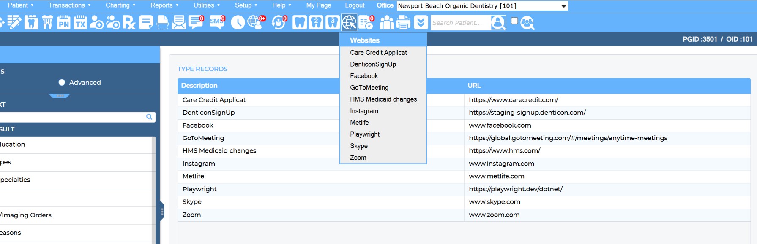Open the Reports menu
The image size is (757, 244).
click(x=164, y=5)
